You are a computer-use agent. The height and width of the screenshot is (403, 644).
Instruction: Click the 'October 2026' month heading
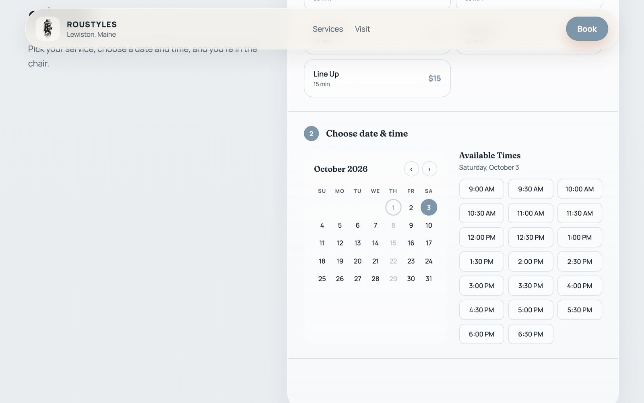click(341, 169)
